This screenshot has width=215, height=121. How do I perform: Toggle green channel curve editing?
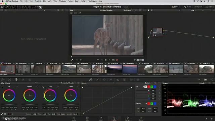coord(152,87)
